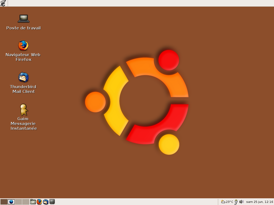
Task: Switch to workspace with blue globe window
Action: (11, 202)
